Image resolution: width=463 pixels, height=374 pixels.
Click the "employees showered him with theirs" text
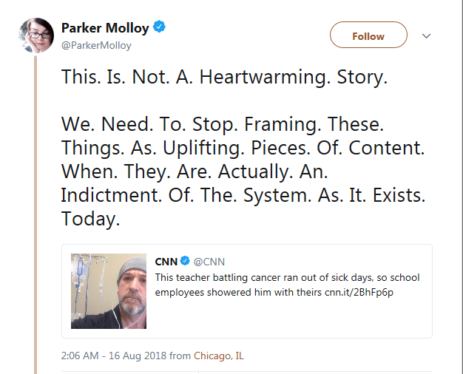pyautogui.click(x=238, y=292)
